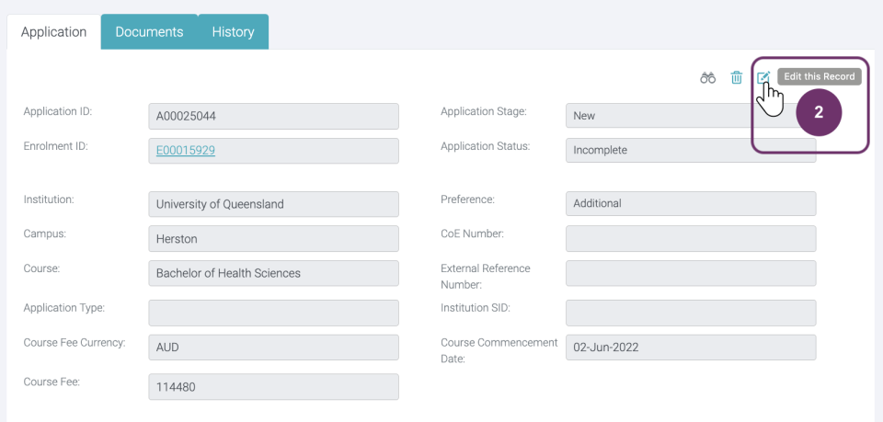Click the binoculars view icon
This screenshot has height=422, width=883.
(707, 78)
